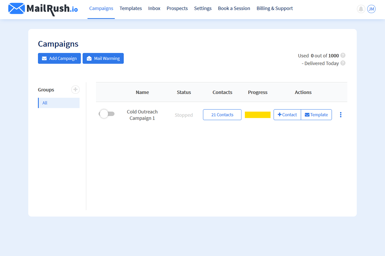Click the yellow campaign progress bar
The height and width of the screenshot is (256, 385).
pos(258,115)
